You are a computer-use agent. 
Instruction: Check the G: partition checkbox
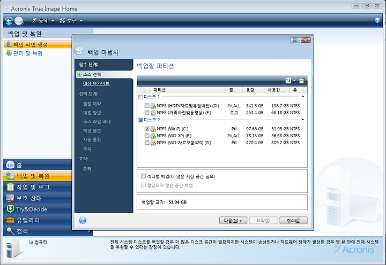(147, 142)
